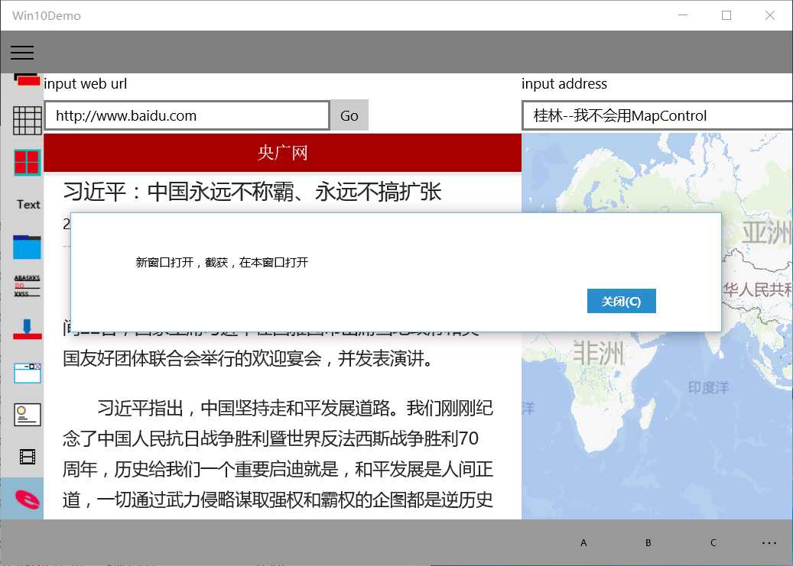Select the black grid sidebar icon
This screenshot has width=793, height=566.
28,121
